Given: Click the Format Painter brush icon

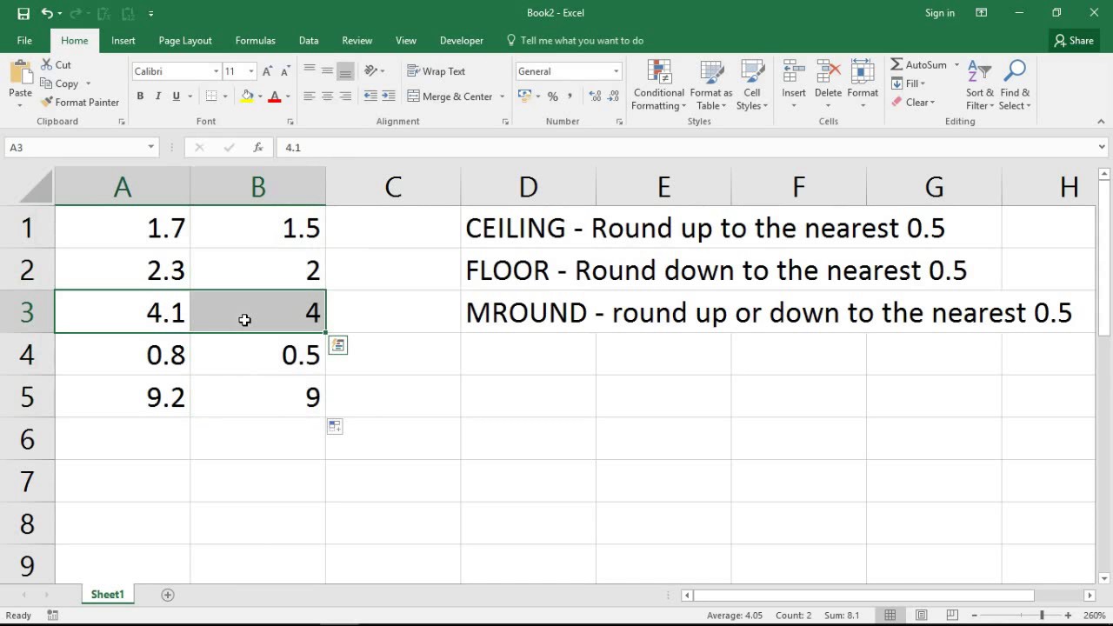Looking at the screenshot, I should point(47,103).
